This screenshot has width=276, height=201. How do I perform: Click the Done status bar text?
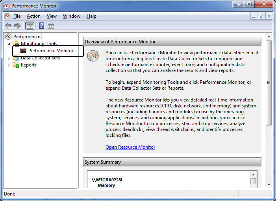coord(9,194)
